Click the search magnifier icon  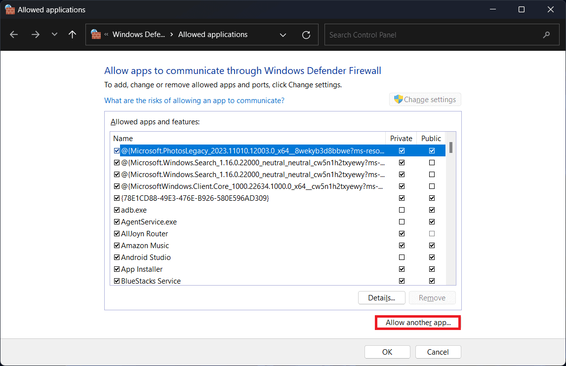tap(546, 35)
